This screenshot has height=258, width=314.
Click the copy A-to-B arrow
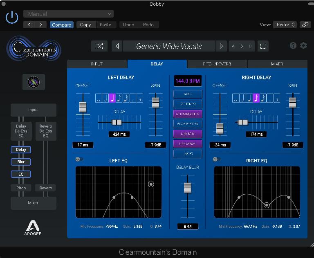pyautogui.click(x=242, y=46)
